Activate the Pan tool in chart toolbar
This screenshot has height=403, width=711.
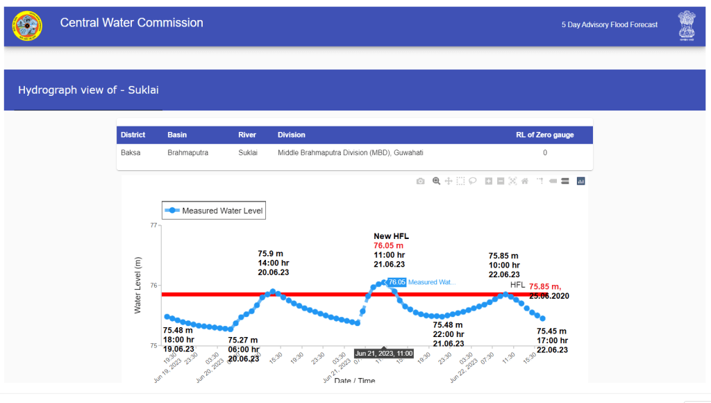coord(449,181)
